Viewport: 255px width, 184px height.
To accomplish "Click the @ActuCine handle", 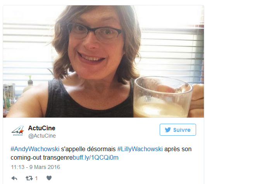I will coord(42,136).
